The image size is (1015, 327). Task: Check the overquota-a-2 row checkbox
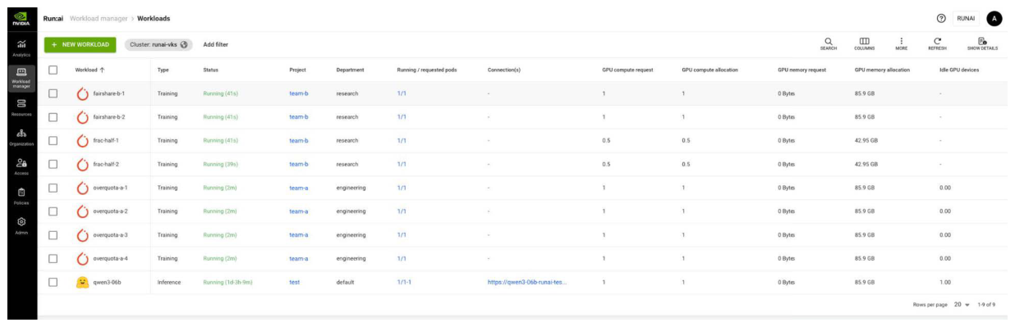click(x=53, y=211)
